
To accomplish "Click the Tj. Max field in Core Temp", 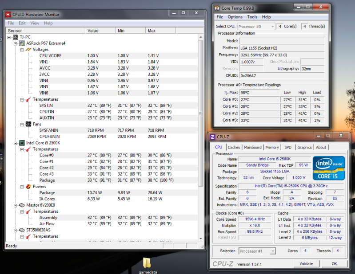I will pos(259,93).
